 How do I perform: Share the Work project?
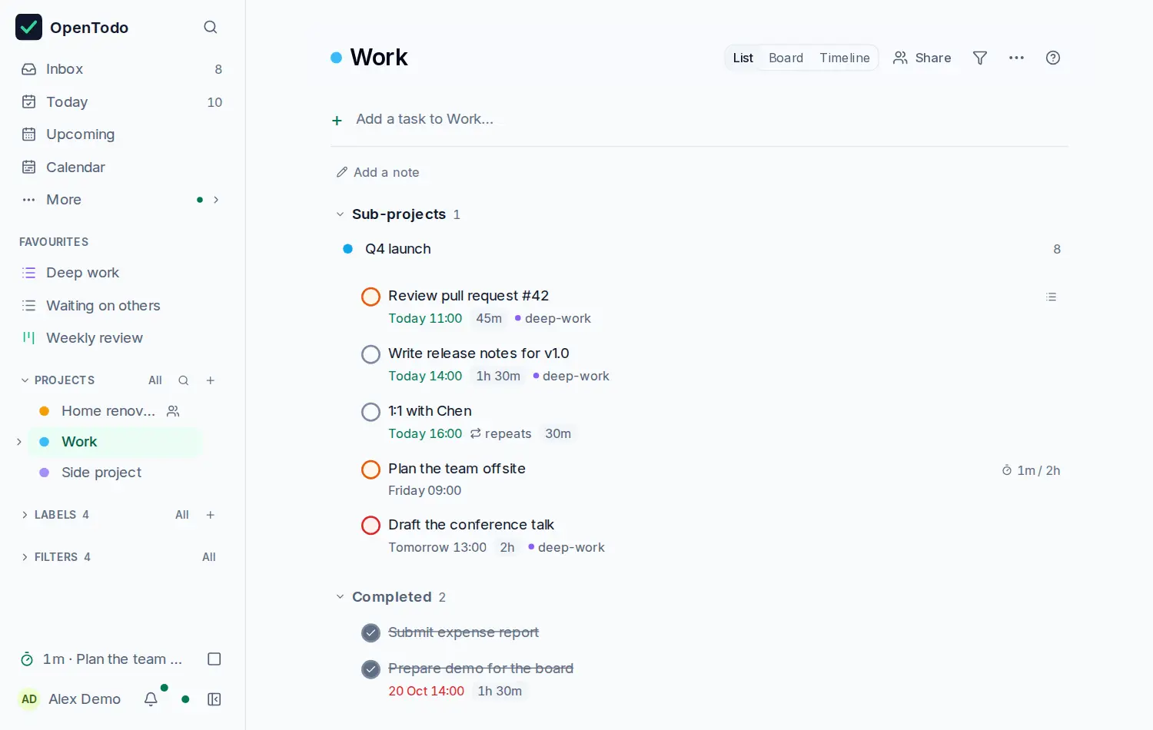[x=922, y=58]
